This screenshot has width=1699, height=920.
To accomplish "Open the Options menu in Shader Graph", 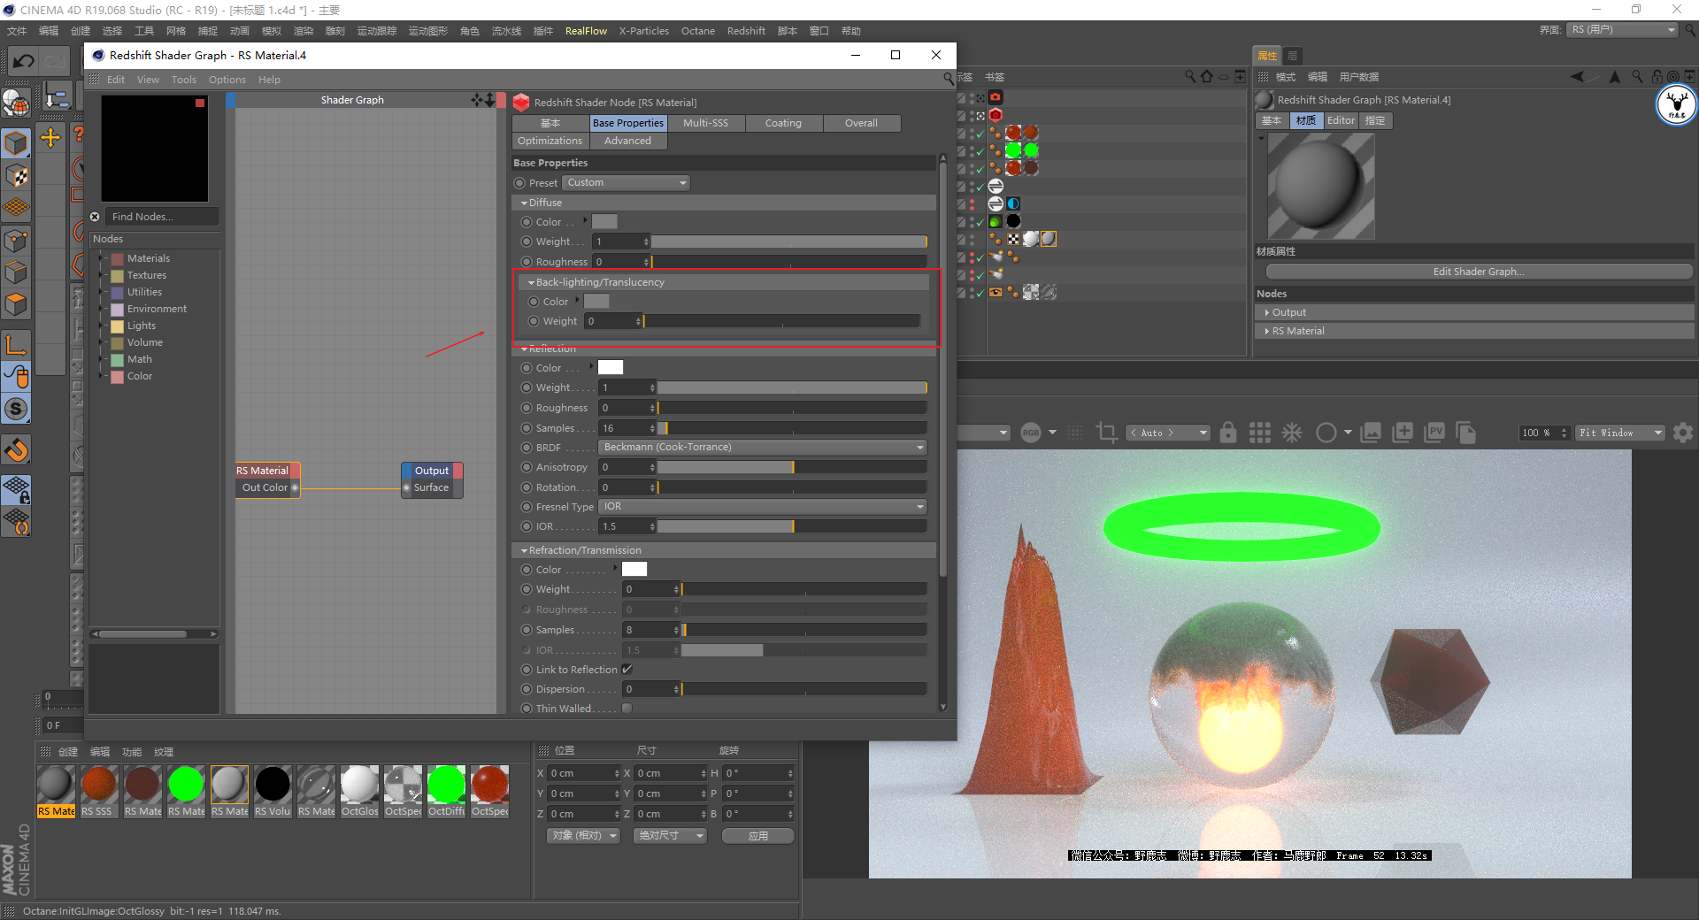I will 227,80.
